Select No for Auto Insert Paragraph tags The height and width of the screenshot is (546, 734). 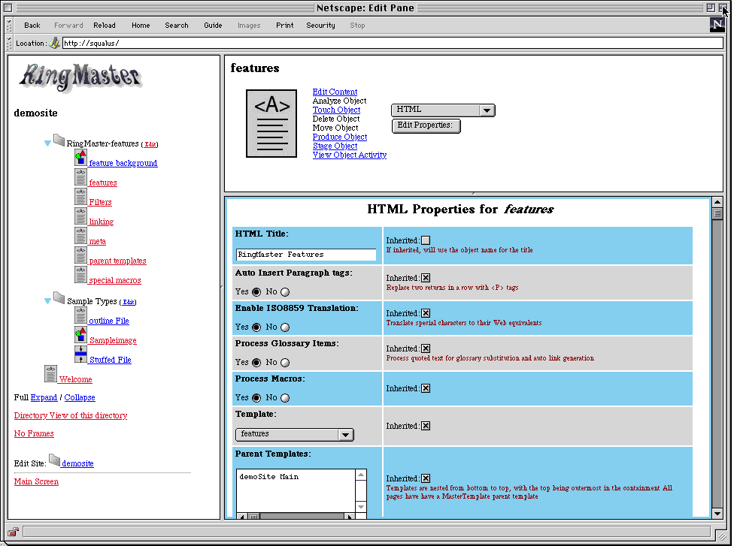click(x=285, y=292)
